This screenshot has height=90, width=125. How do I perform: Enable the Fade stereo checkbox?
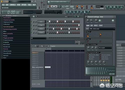(100, 57)
